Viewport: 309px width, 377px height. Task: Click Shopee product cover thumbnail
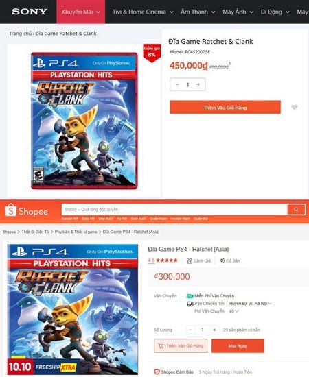coord(73,309)
